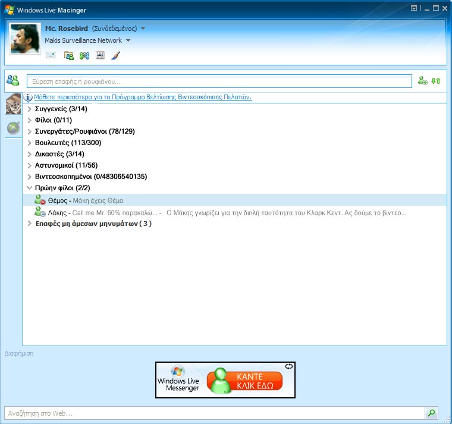Maximize the Windows Live Macinger window
Screen dimensions: 452x424
[x=436, y=8]
